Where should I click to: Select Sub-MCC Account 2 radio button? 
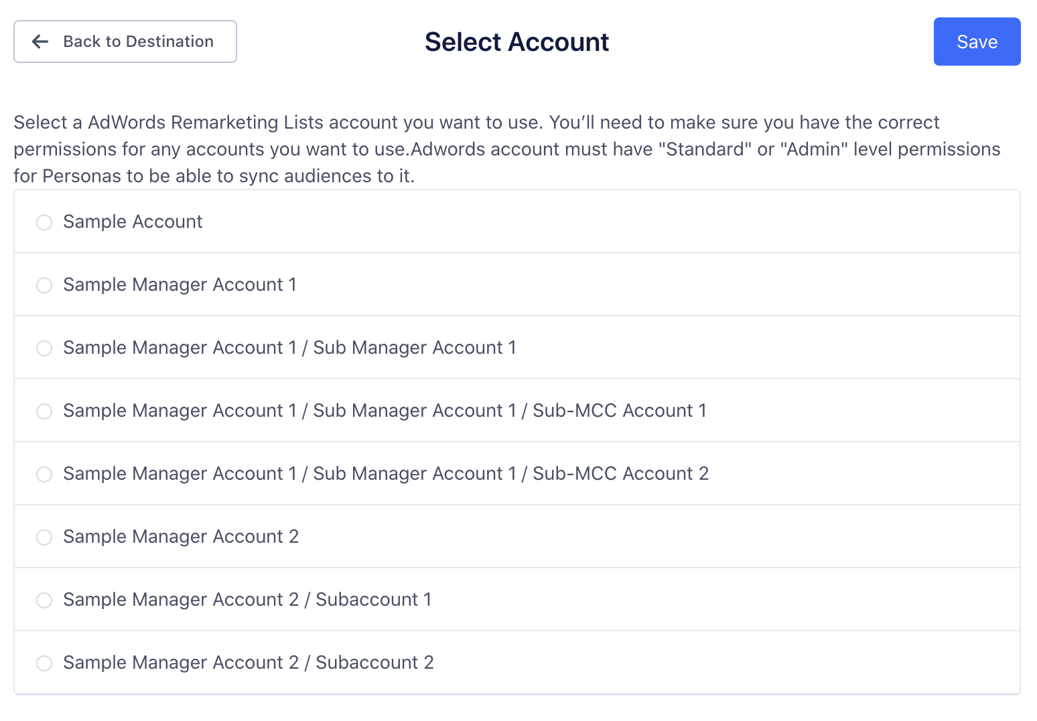coord(44,474)
